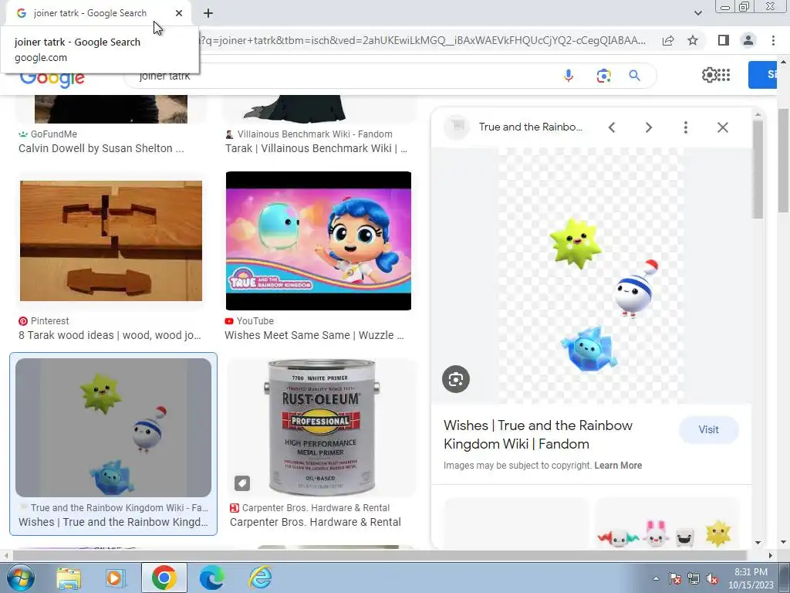Click the Visit button
Viewport: 790px width, 593px height.
pyautogui.click(x=708, y=429)
